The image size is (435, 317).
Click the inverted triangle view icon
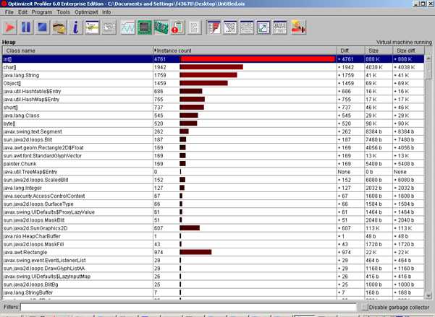[x=230, y=27]
